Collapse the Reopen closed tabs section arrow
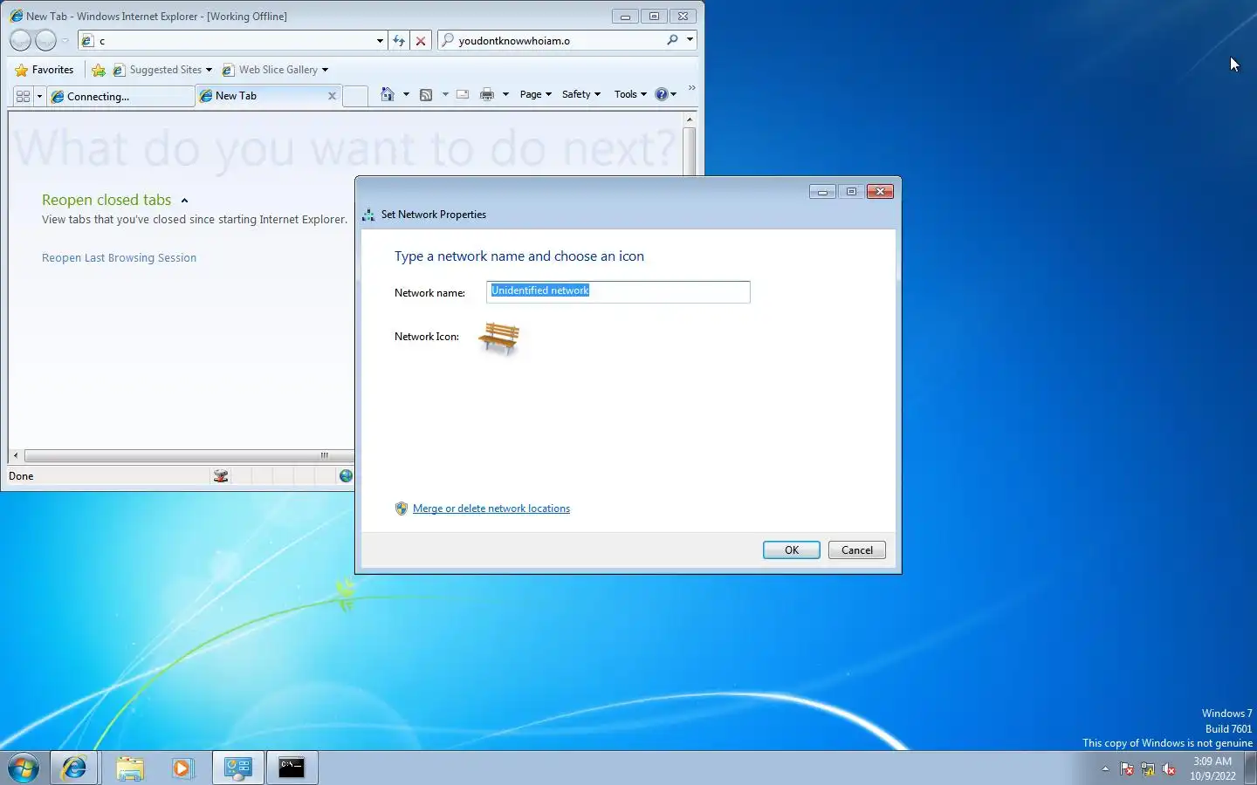The image size is (1257, 785). [x=184, y=201]
